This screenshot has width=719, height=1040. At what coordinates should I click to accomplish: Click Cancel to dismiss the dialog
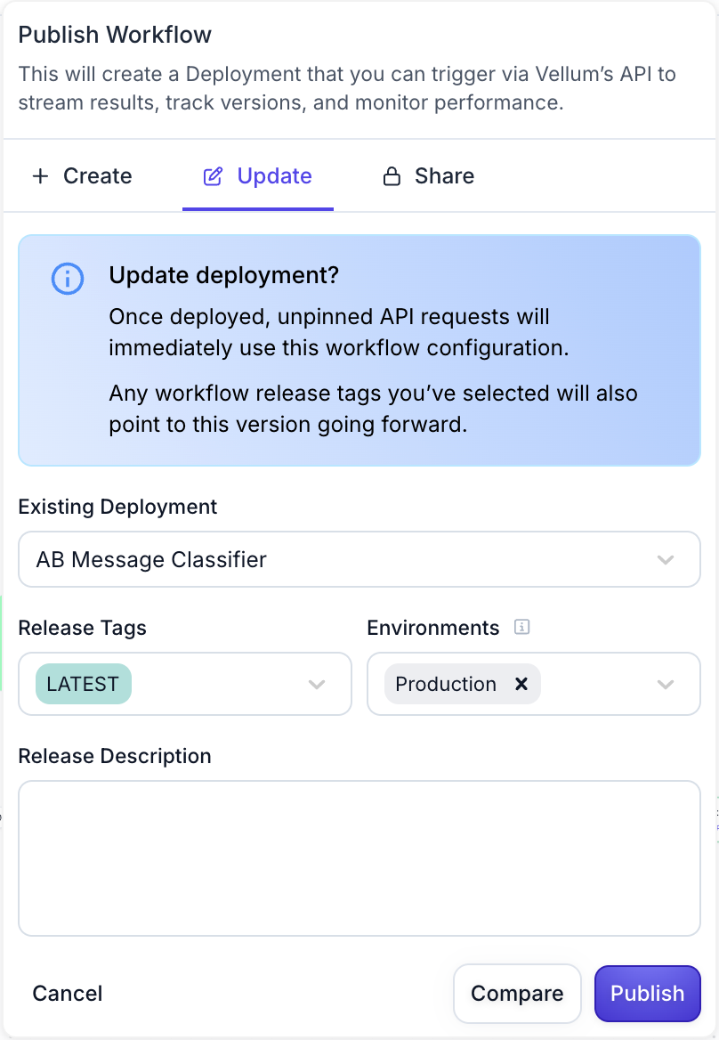(x=67, y=994)
